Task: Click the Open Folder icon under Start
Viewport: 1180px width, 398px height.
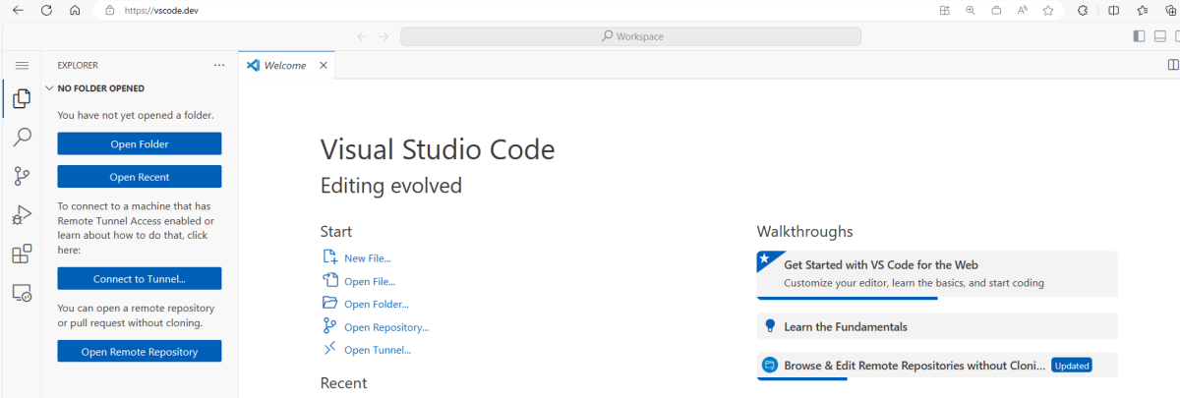Action: click(329, 304)
